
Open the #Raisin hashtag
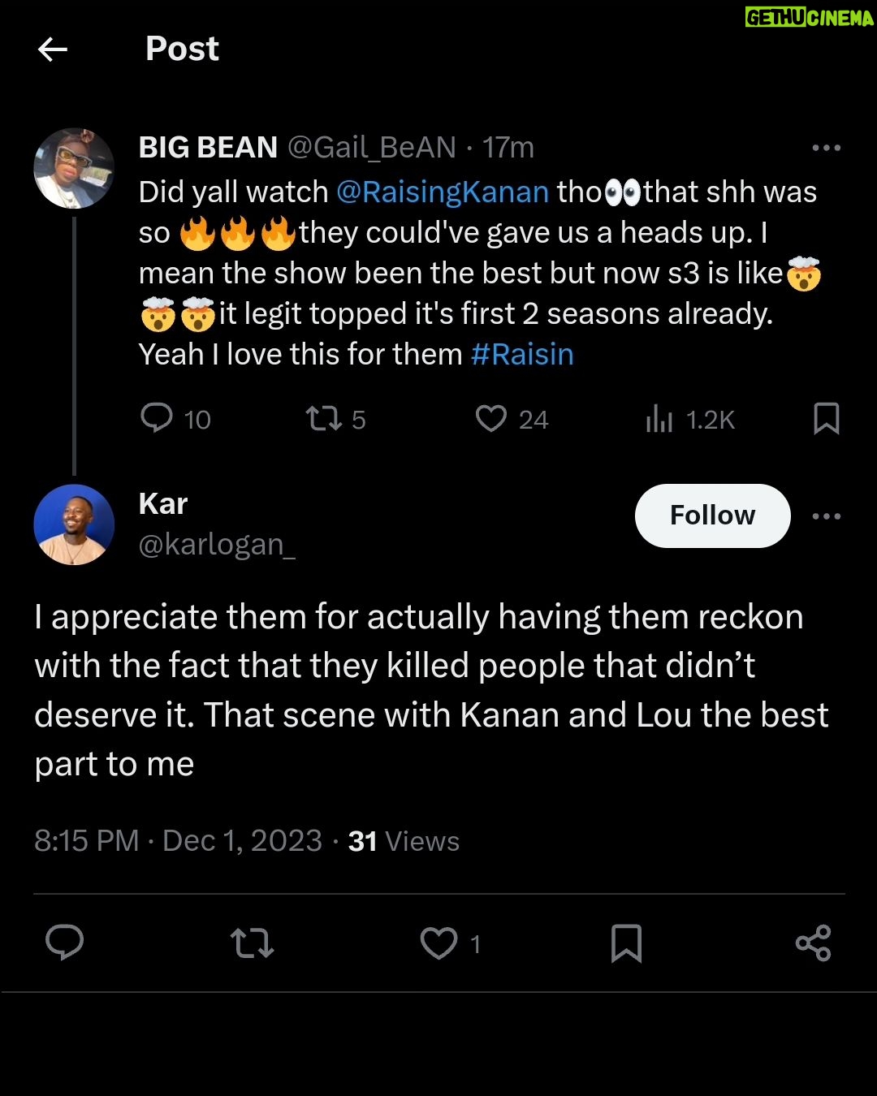coord(522,355)
